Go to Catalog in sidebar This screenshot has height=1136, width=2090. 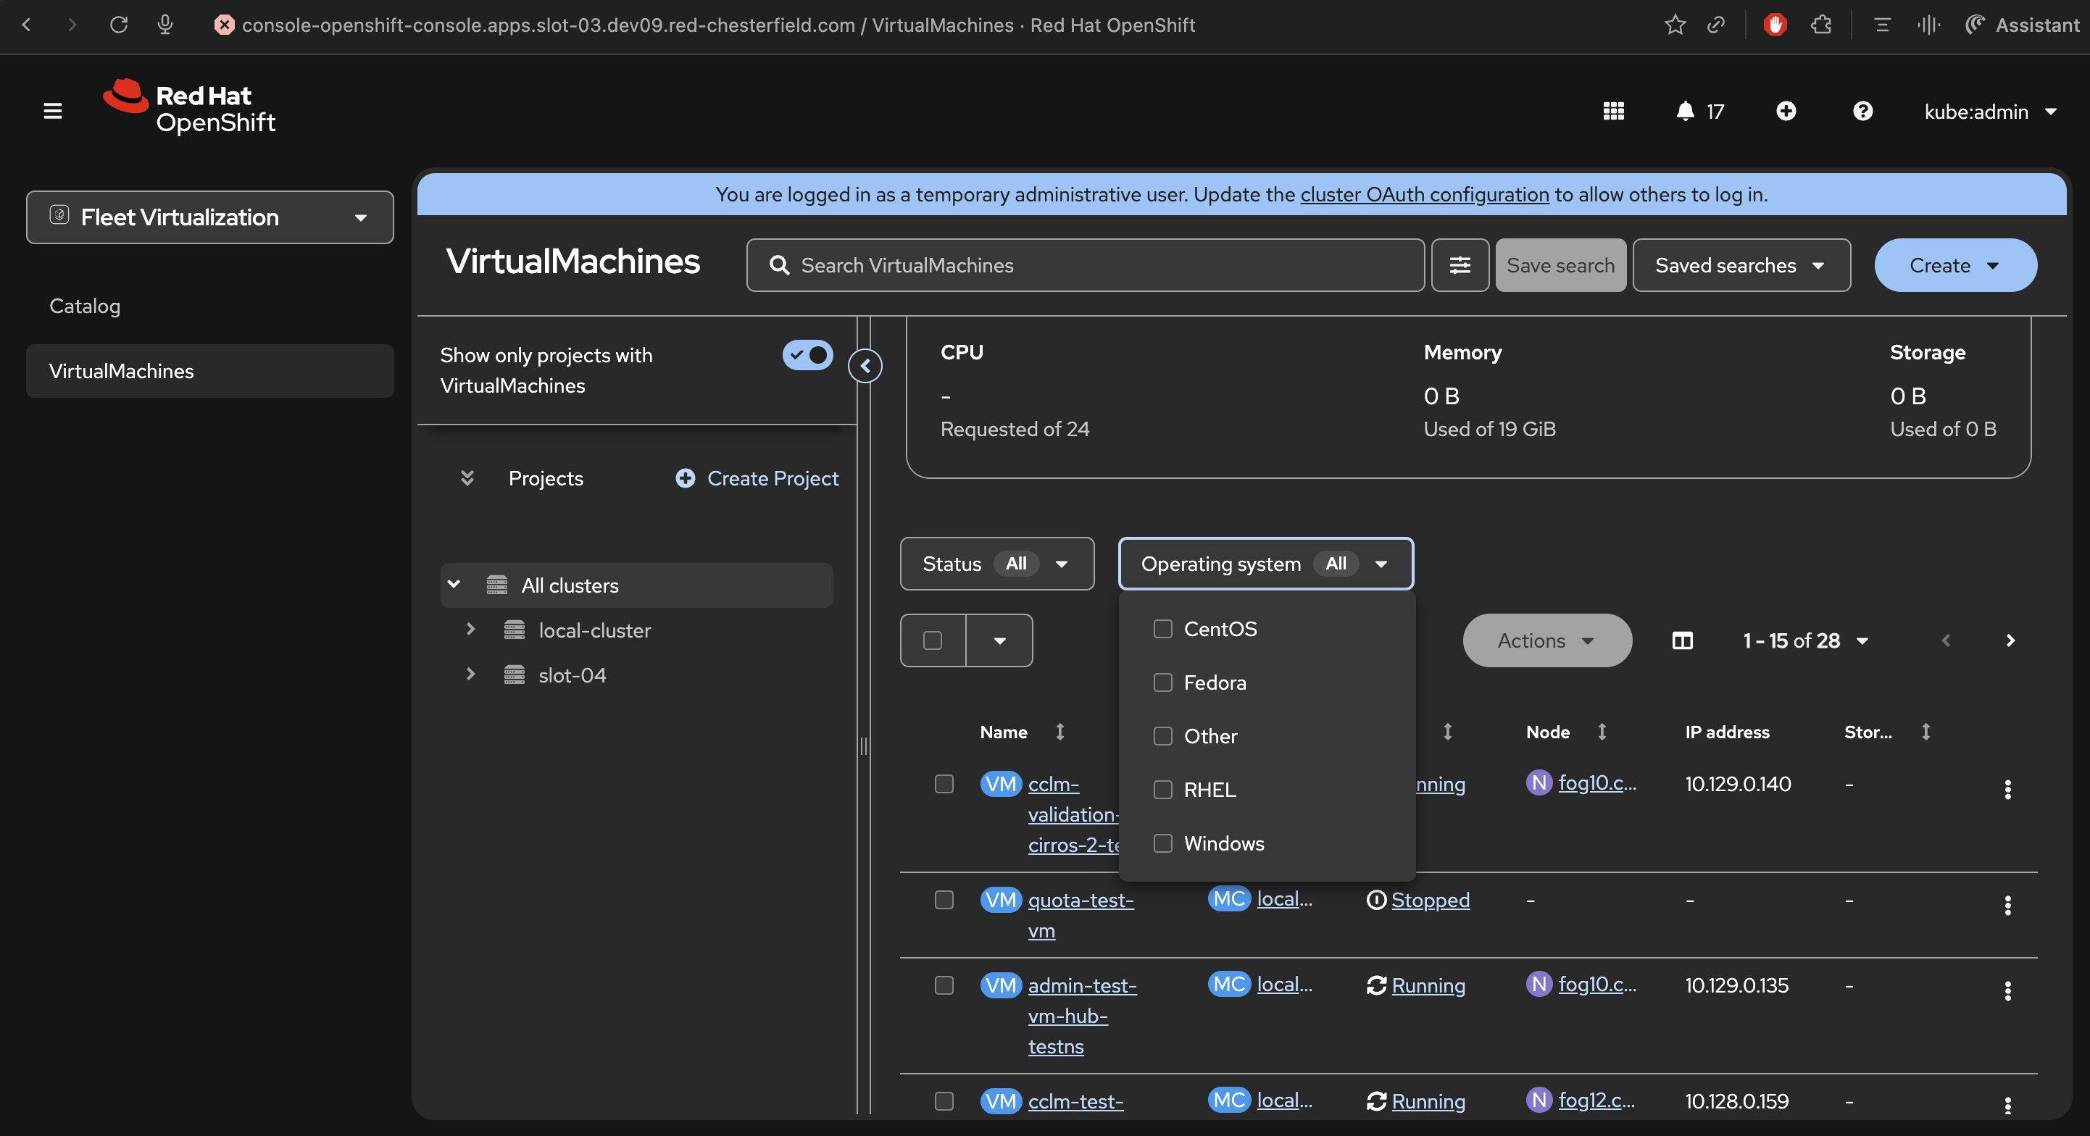tap(84, 306)
